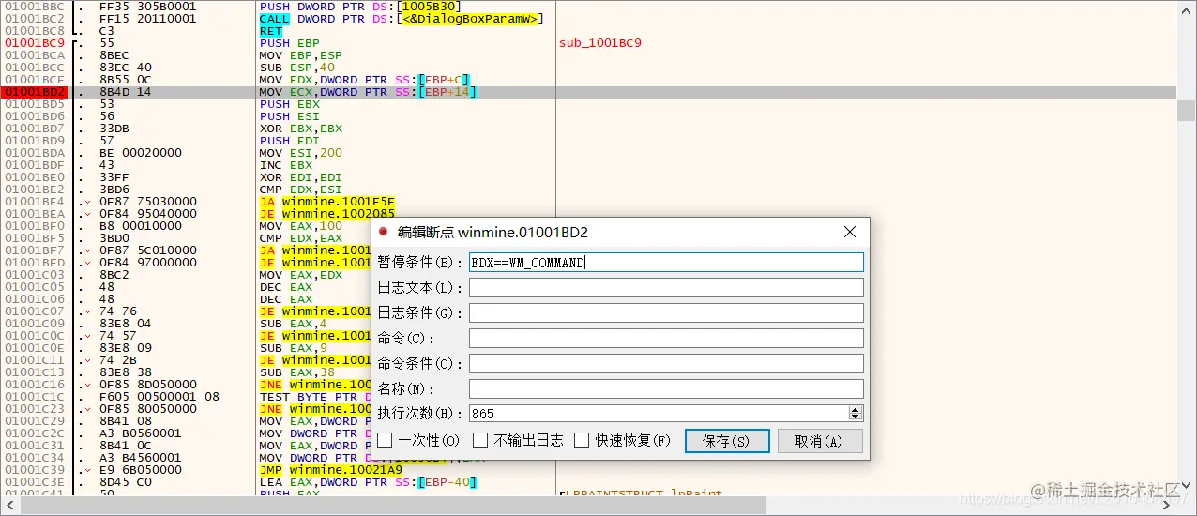1197x516 pixels.
Task: Focus the 名称(N) input field
Action: 666,389
